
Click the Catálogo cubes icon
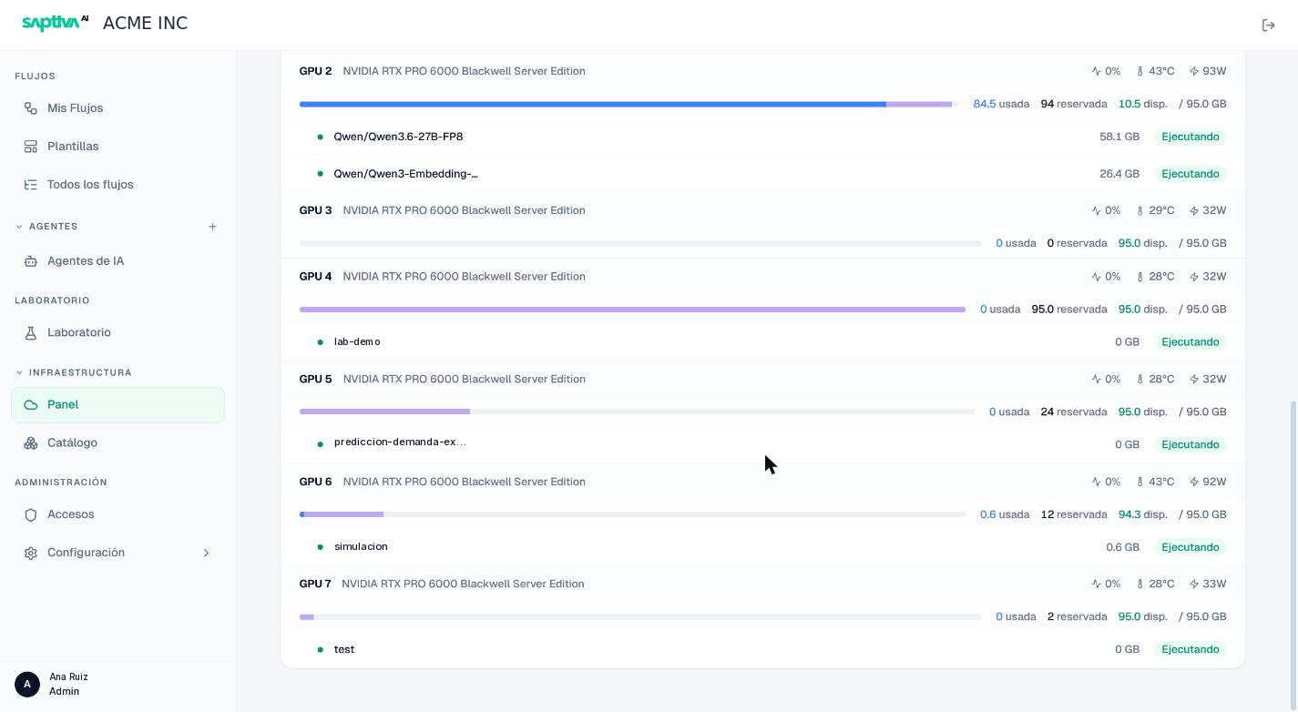[31, 443]
